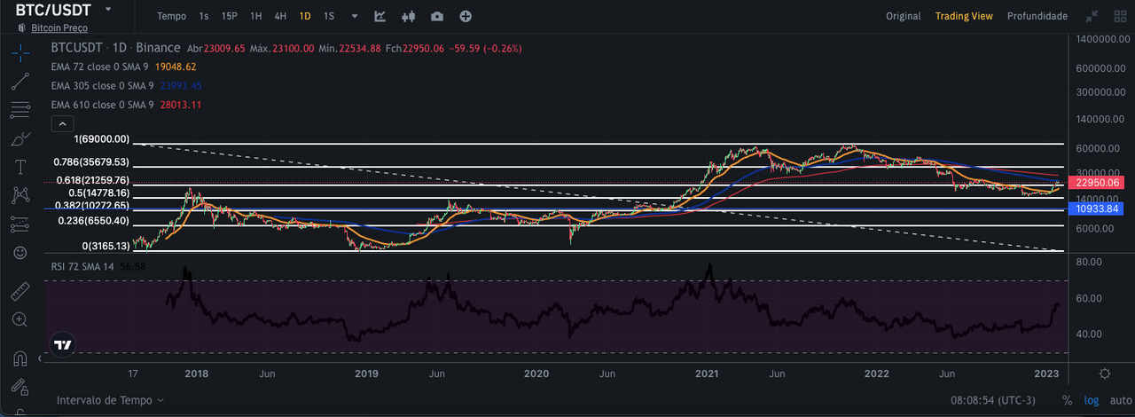The image size is (1135, 417).
Task: Click the BTC/USDT pair name
Action: (54, 9)
